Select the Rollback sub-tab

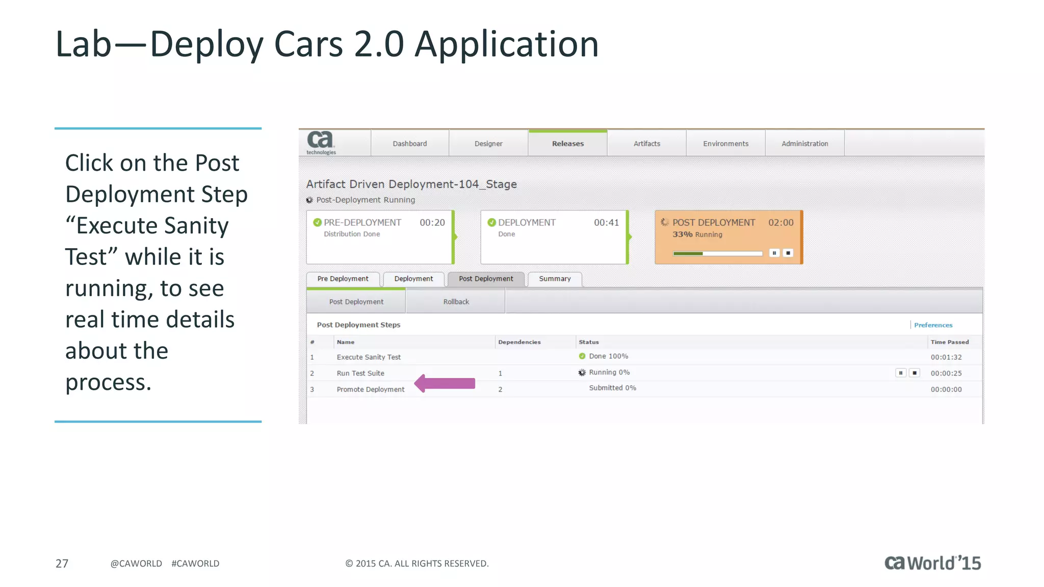(x=456, y=301)
